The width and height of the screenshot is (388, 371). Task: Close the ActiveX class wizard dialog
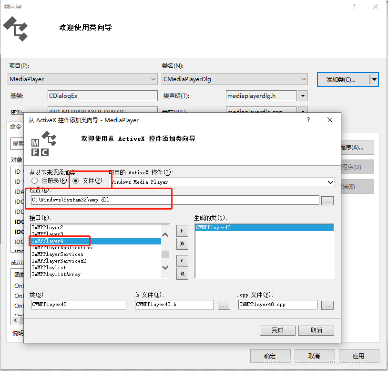click(329, 120)
